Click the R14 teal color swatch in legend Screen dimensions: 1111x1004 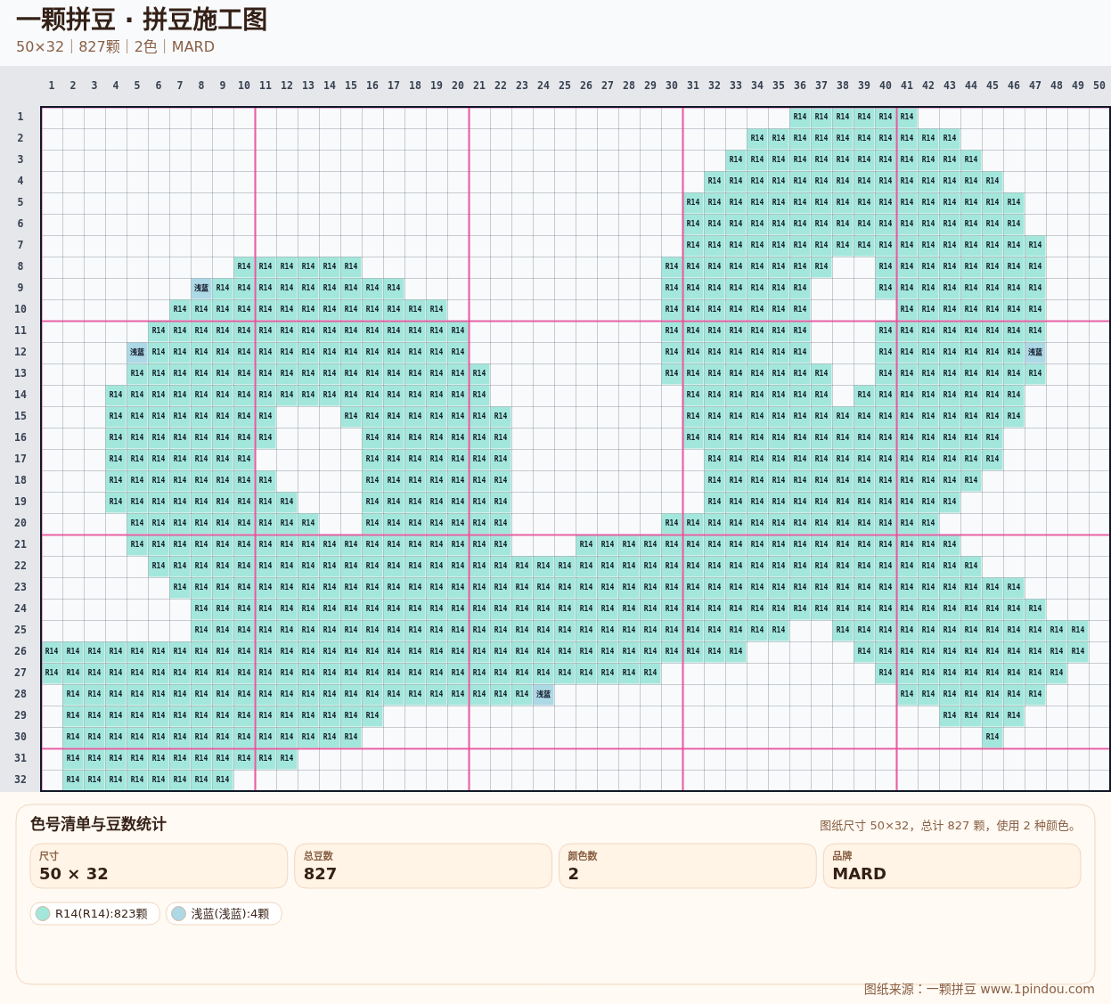[x=43, y=913]
